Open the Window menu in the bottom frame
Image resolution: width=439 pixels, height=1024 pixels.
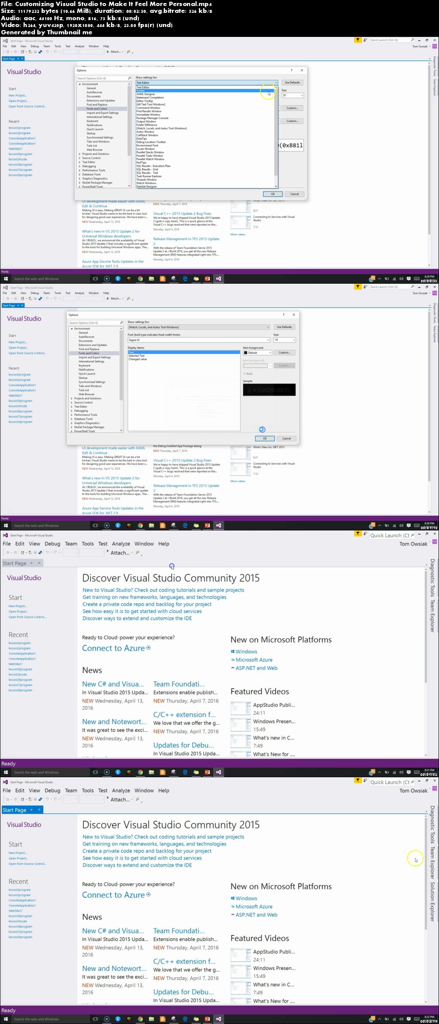(144, 791)
